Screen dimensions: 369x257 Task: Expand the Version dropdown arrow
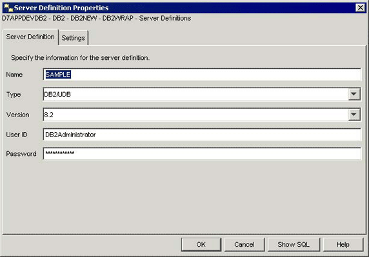[x=354, y=115]
